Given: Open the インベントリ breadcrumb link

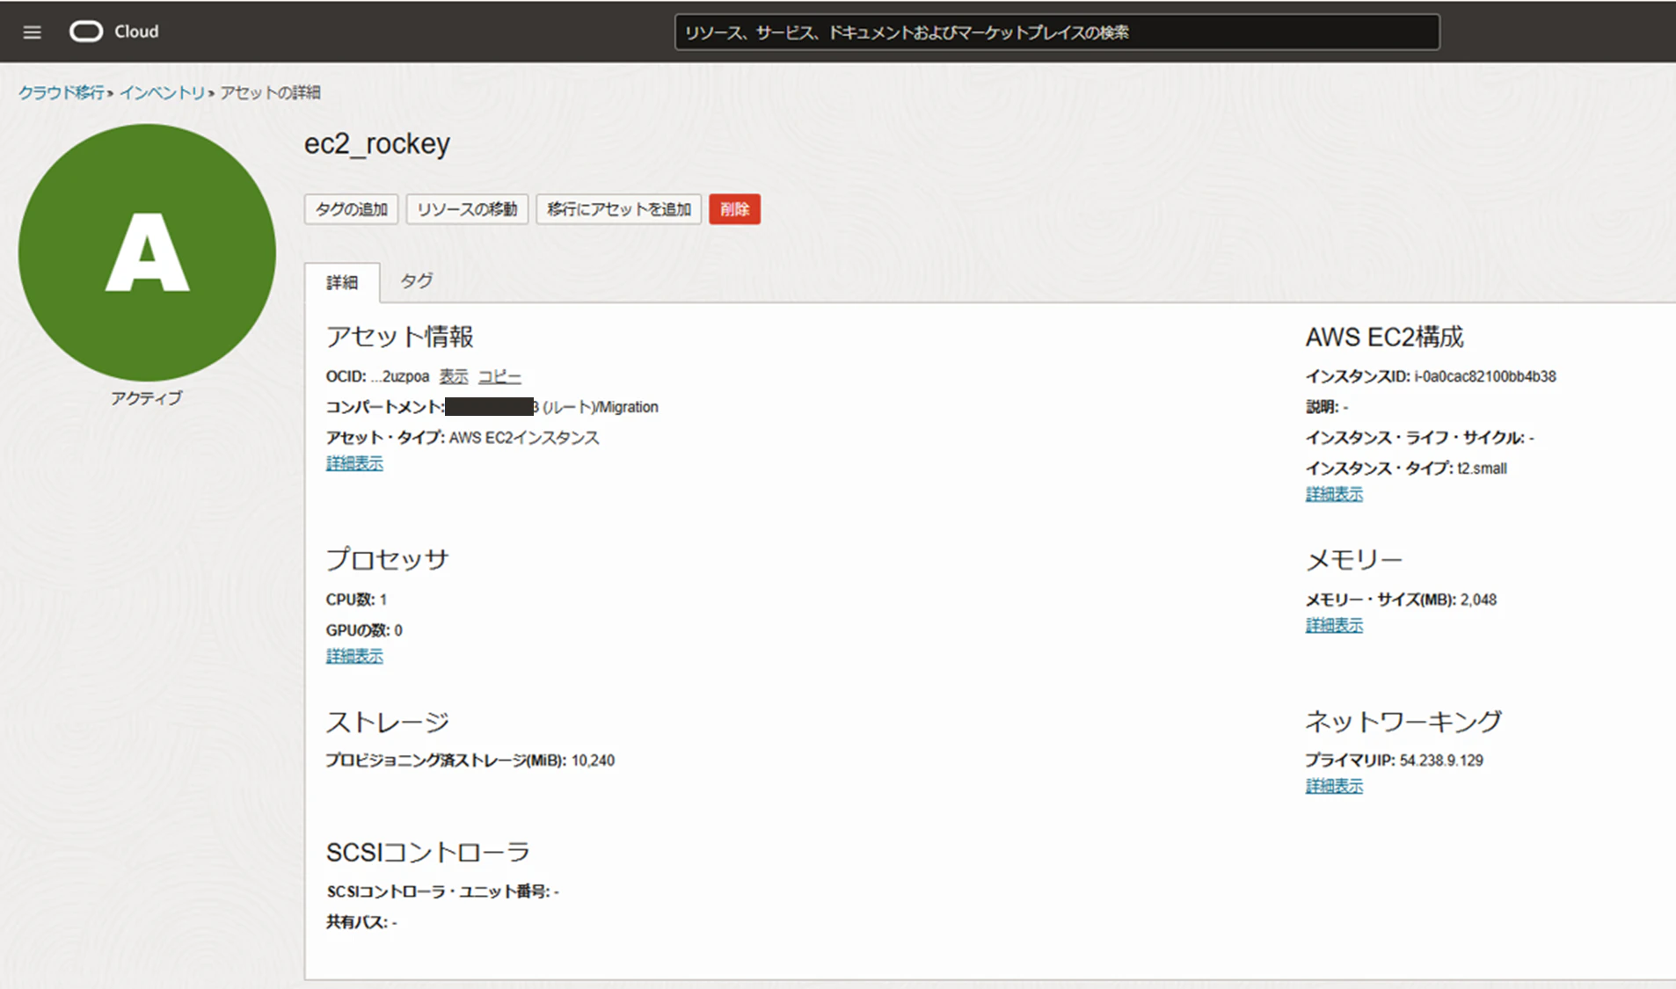Looking at the screenshot, I should pyautogui.click(x=162, y=92).
